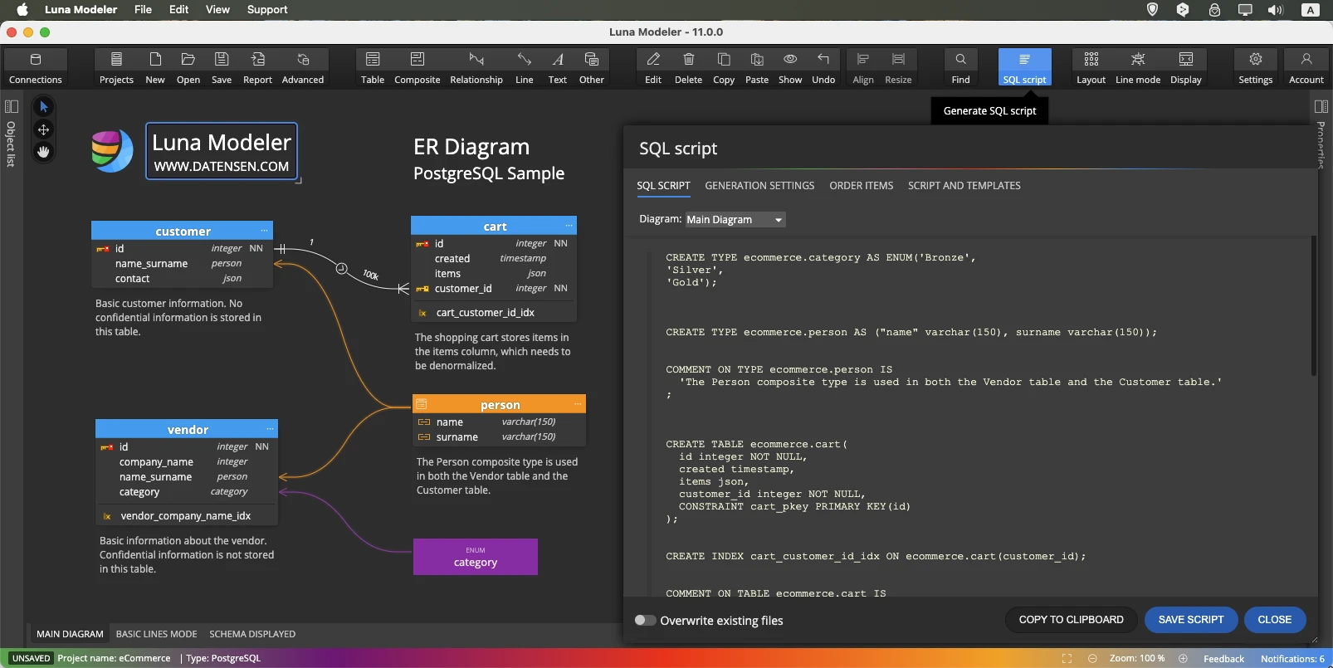Click the Open project folder icon

(188, 67)
